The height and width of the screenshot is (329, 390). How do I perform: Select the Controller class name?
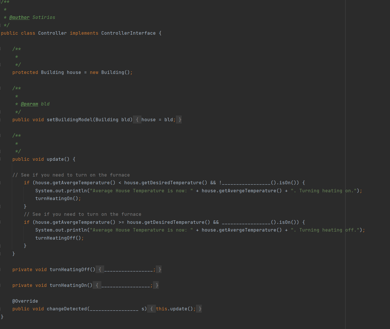[x=52, y=33]
